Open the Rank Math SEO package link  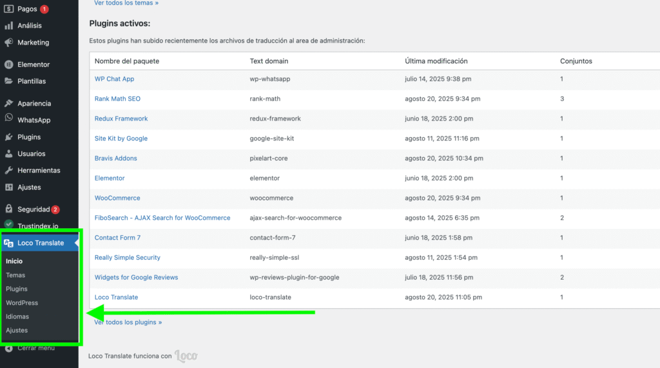(117, 99)
